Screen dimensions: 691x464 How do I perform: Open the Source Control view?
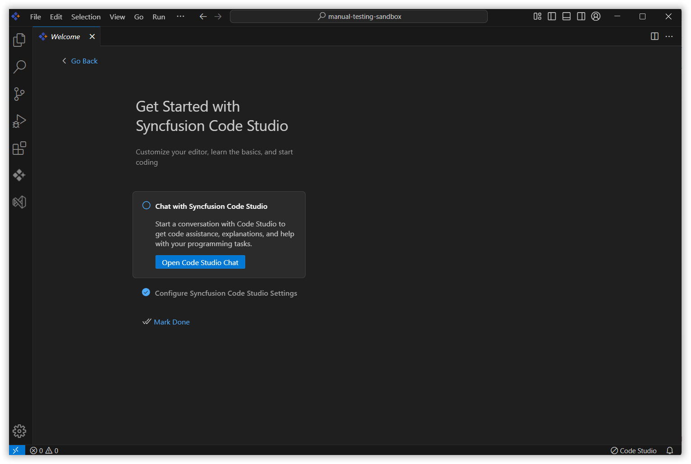(19, 94)
